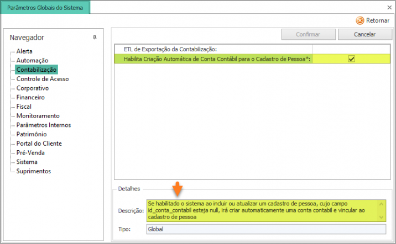This screenshot has width=396, height=244.
Task: Select Corporativo in the navigator
Action: click(x=33, y=88)
